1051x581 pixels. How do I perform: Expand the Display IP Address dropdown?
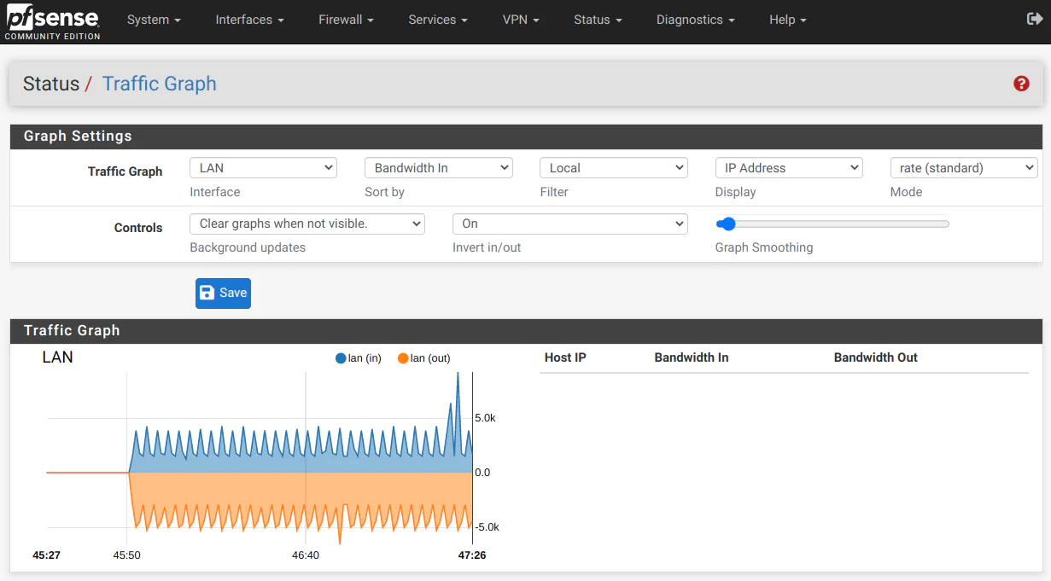(x=789, y=168)
